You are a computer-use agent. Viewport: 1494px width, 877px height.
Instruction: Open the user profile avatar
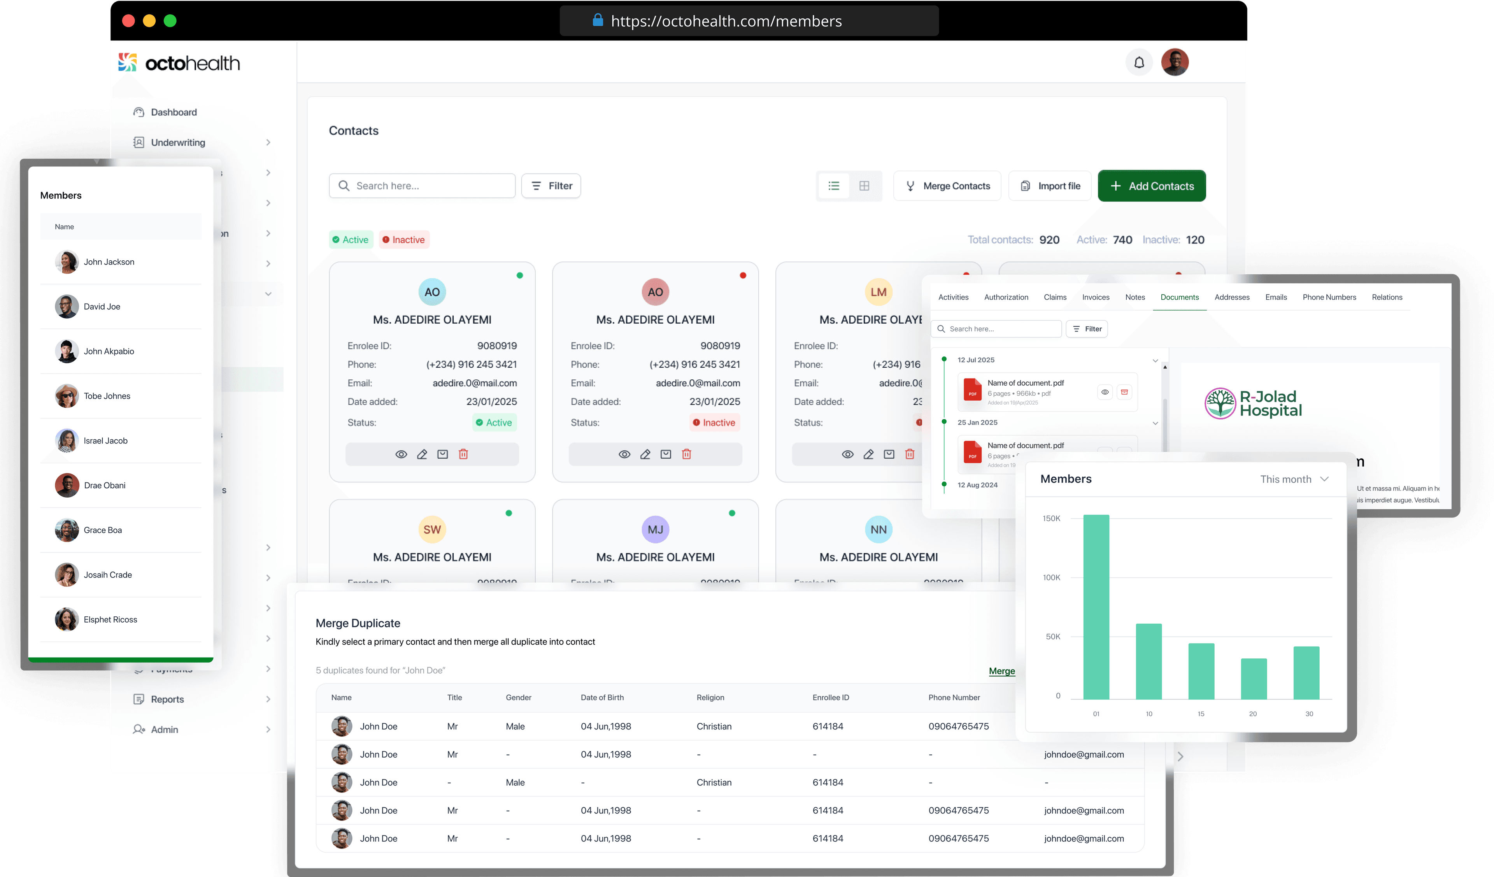[1175, 62]
